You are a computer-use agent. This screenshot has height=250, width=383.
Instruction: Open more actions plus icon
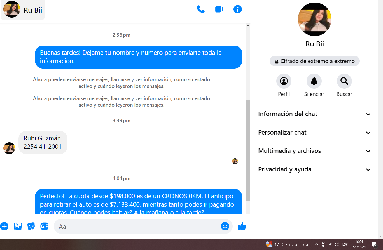tap(4, 226)
